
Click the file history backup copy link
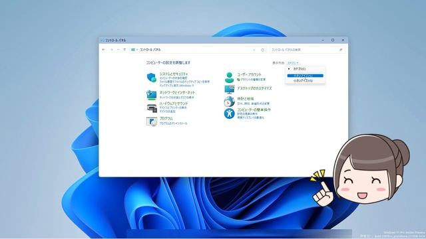click(184, 82)
